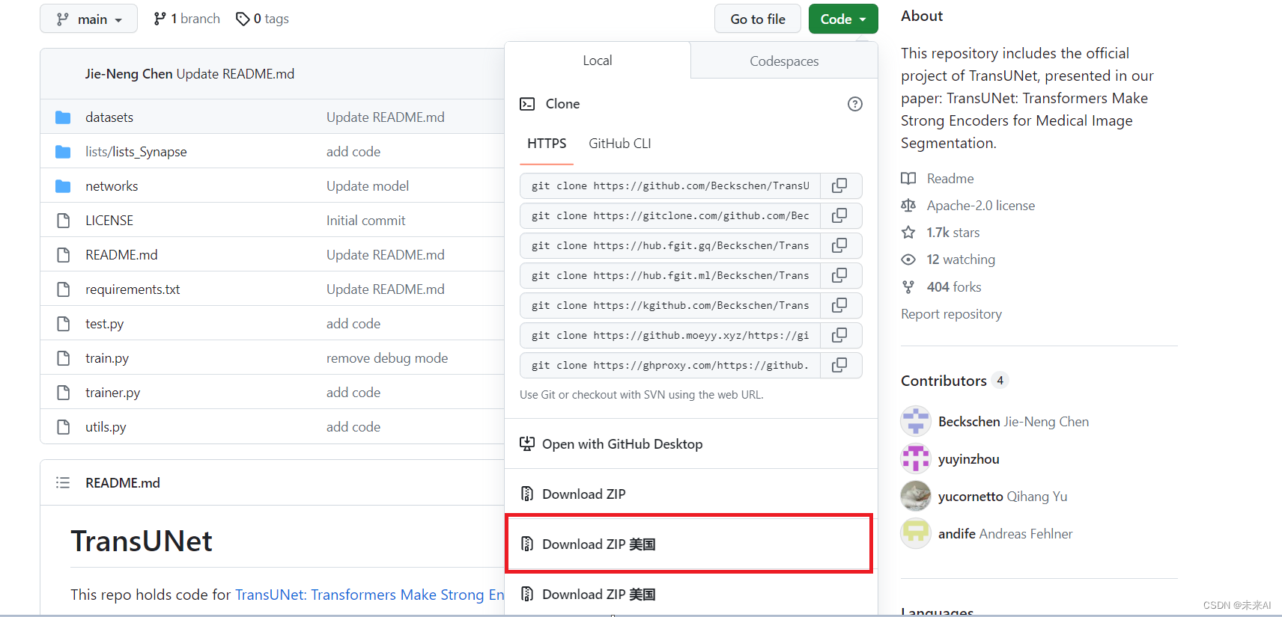Open andife's contributor avatar
The image size is (1282, 617).
(x=916, y=533)
